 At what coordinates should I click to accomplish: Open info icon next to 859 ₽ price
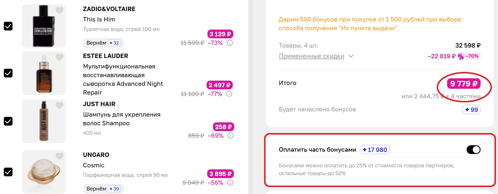click(230, 136)
